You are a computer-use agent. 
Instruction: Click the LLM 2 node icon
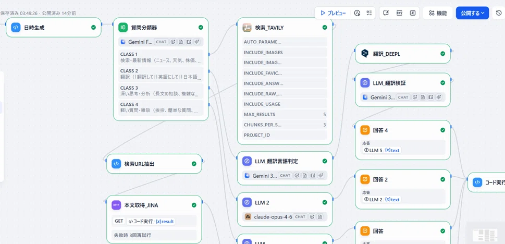click(x=247, y=203)
